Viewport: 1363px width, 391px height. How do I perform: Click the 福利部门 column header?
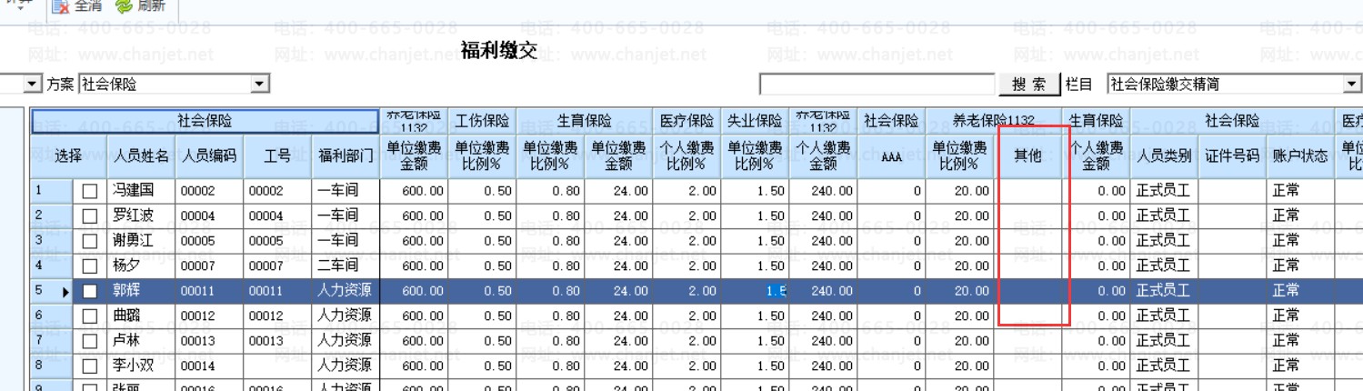(345, 156)
